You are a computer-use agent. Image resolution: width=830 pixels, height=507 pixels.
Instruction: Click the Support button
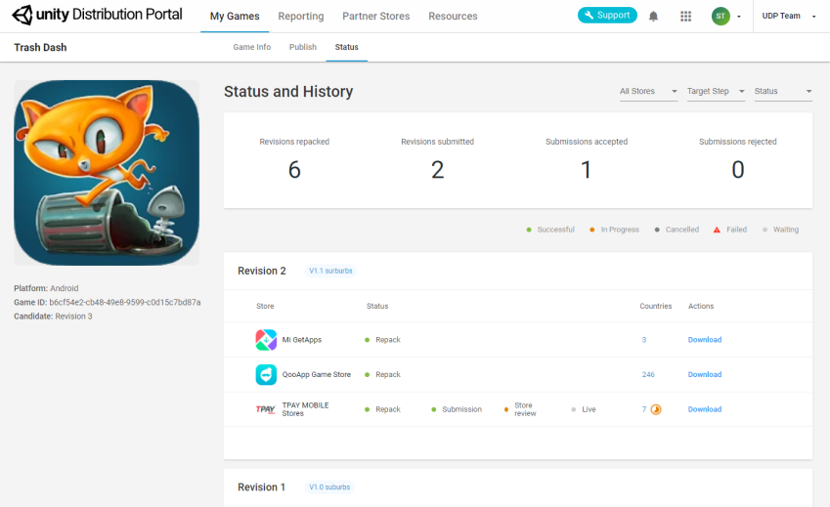(607, 16)
